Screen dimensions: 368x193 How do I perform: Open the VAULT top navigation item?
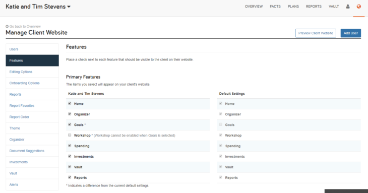334,7
